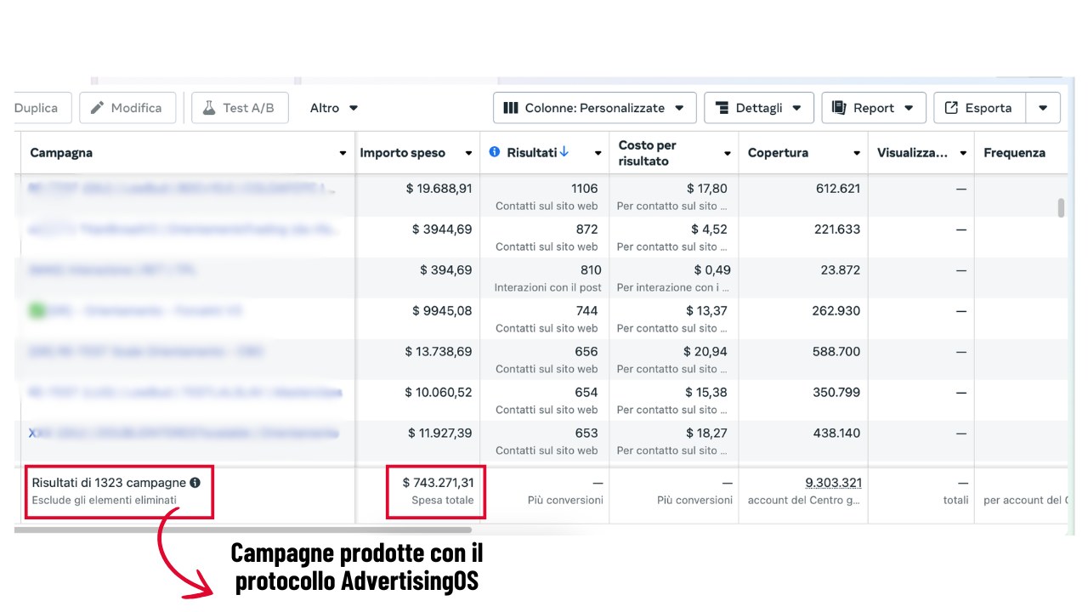This screenshot has width=1088, height=612.
Task: Click the $ 10.060,52 amount cell
Action: (x=439, y=392)
